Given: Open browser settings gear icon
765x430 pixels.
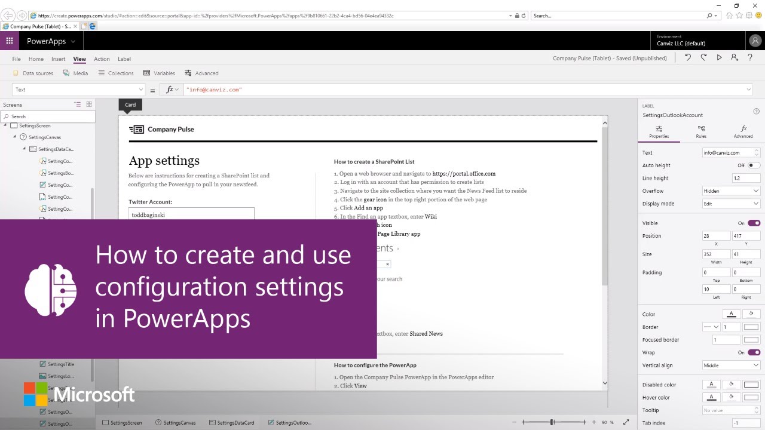Looking at the screenshot, I should 749,16.
